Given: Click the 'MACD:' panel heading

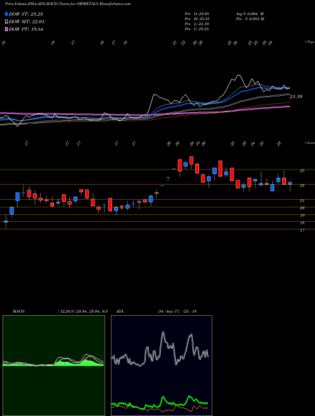Looking at the screenshot, I should tap(18, 311).
